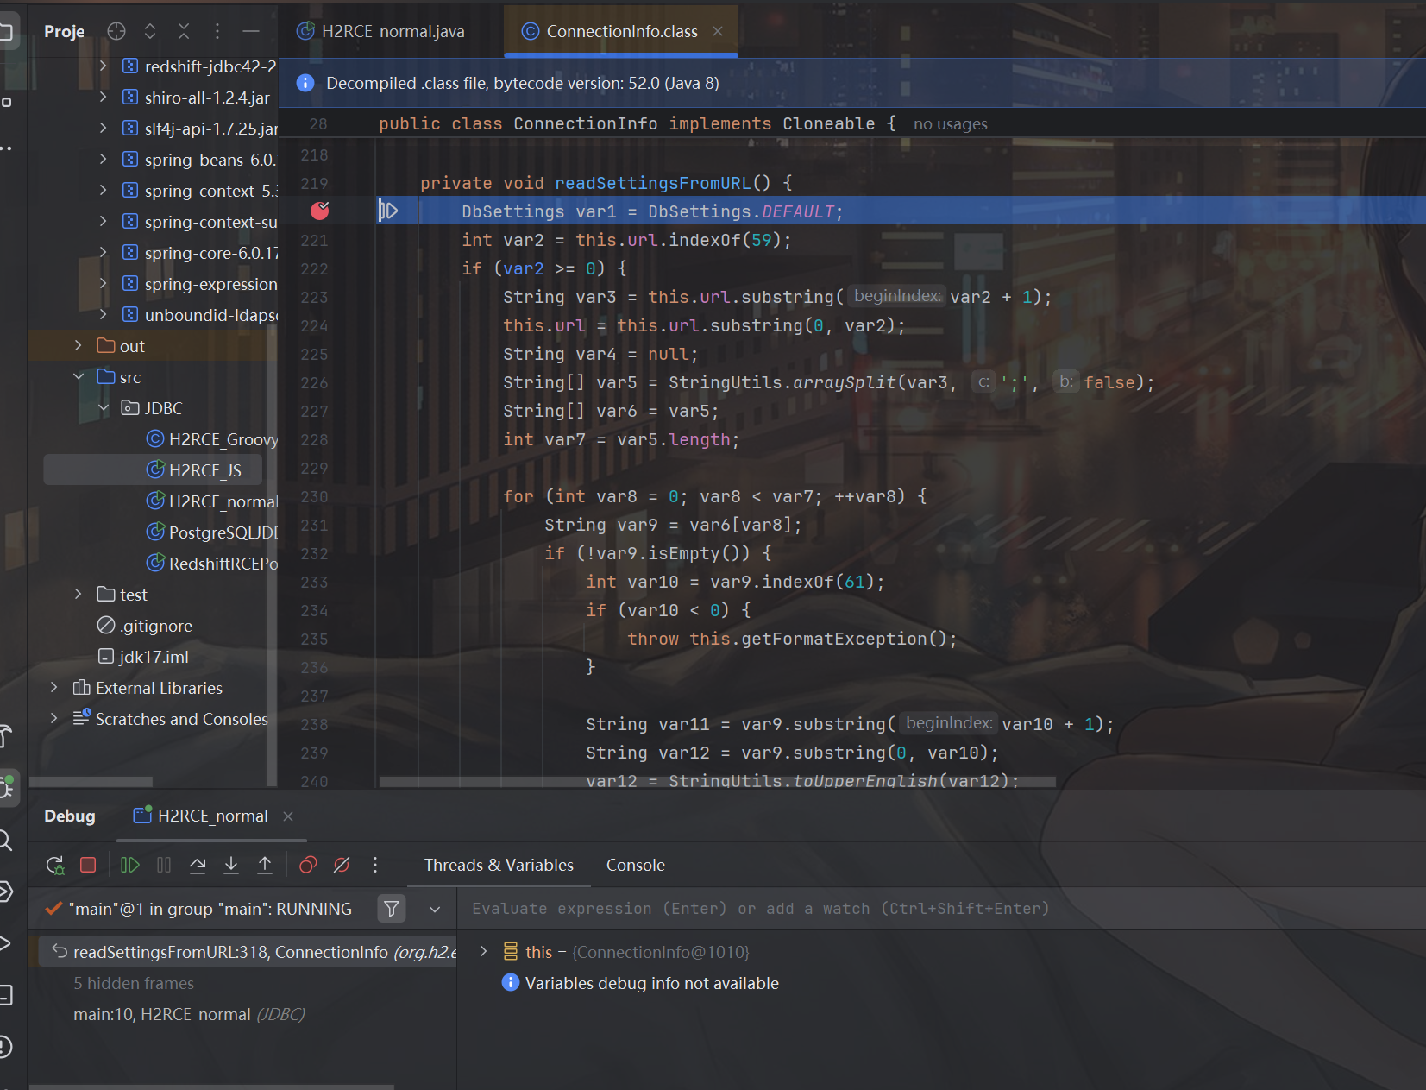This screenshot has width=1426, height=1090.
Task: Open the PostgreSQL class in project tree
Action: pos(222,532)
